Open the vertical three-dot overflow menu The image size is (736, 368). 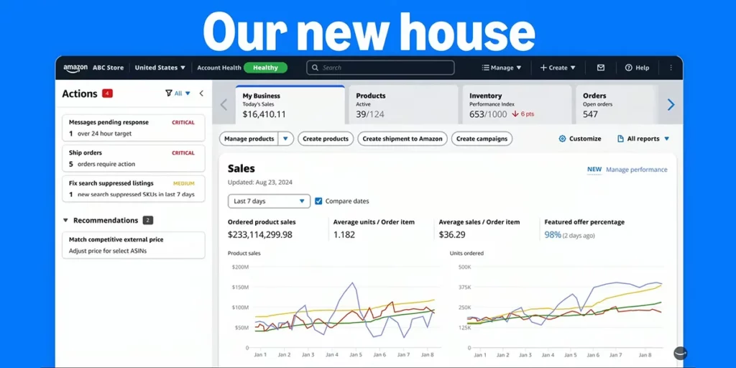click(x=671, y=68)
